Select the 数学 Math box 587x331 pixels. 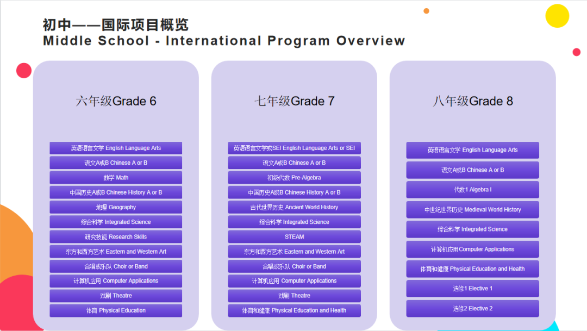116,178
